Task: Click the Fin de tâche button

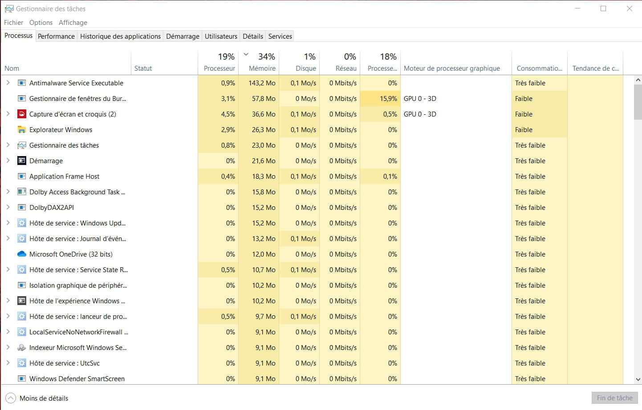Action: pyautogui.click(x=614, y=398)
